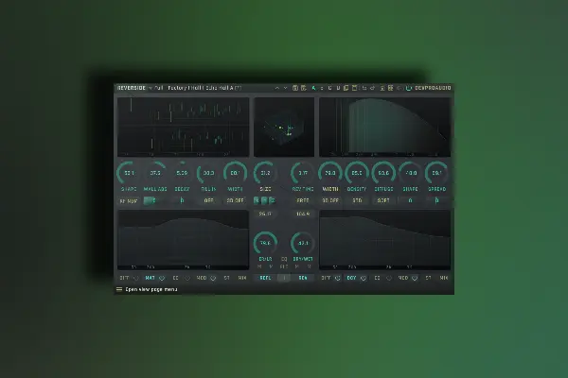Click the value field under SPREAD knob
This screenshot has width=568, height=378.
point(436,200)
